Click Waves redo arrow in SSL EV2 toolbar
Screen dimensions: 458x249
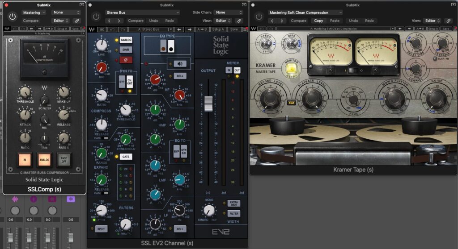pyautogui.click(x=123, y=29)
